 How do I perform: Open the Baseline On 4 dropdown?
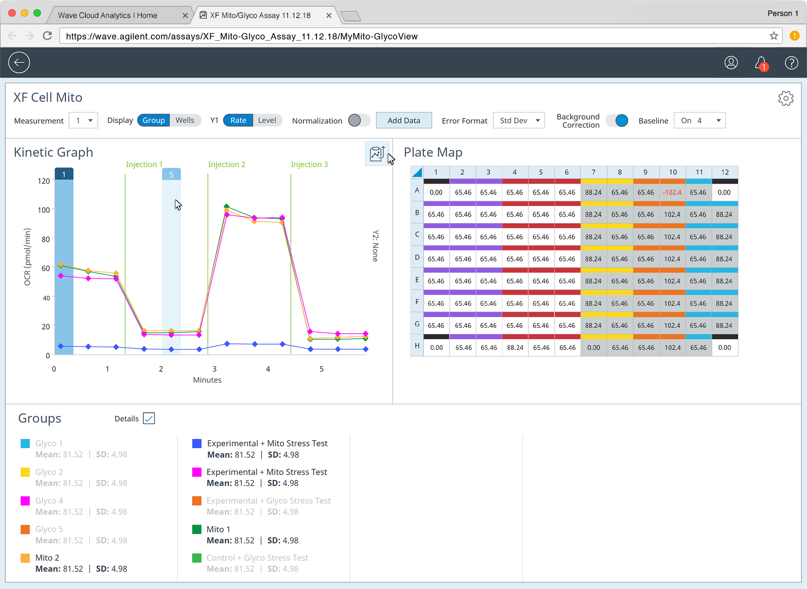(x=699, y=120)
